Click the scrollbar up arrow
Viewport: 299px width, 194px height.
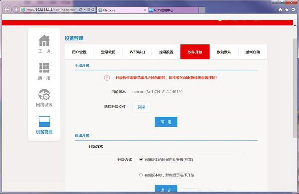(x=295, y=25)
